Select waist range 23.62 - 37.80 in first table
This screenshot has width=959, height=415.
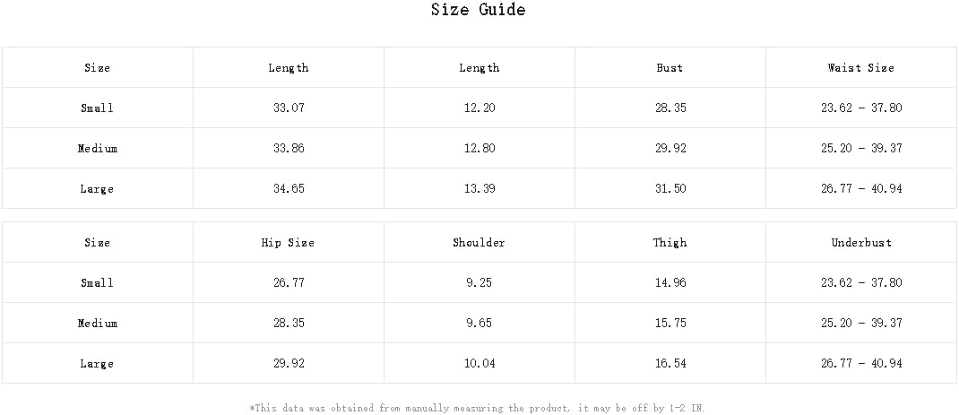click(861, 108)
